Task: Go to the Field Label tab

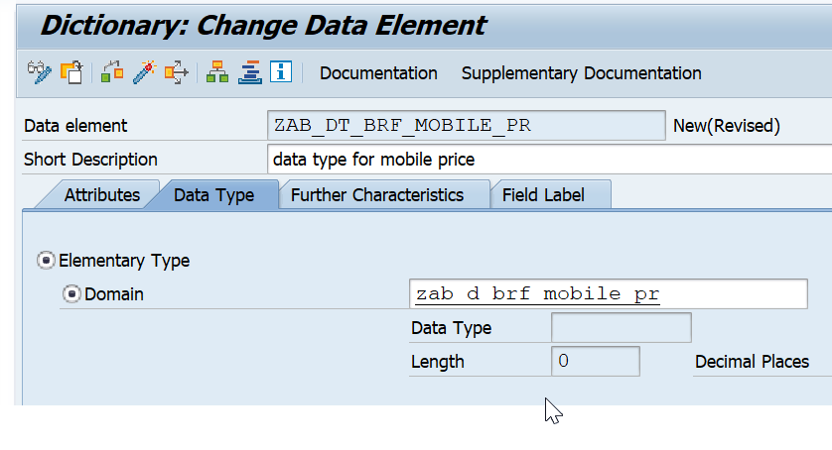Action: [544, 195]
